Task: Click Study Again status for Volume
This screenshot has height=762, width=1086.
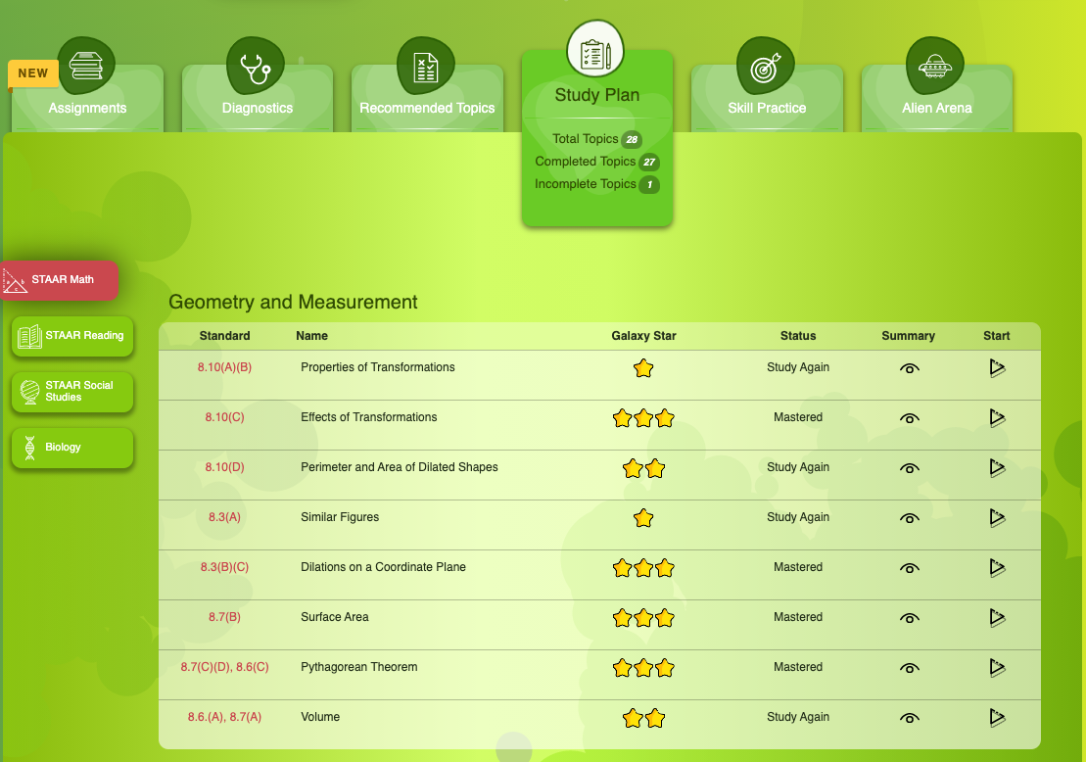Action: click(x=798, y=716)
